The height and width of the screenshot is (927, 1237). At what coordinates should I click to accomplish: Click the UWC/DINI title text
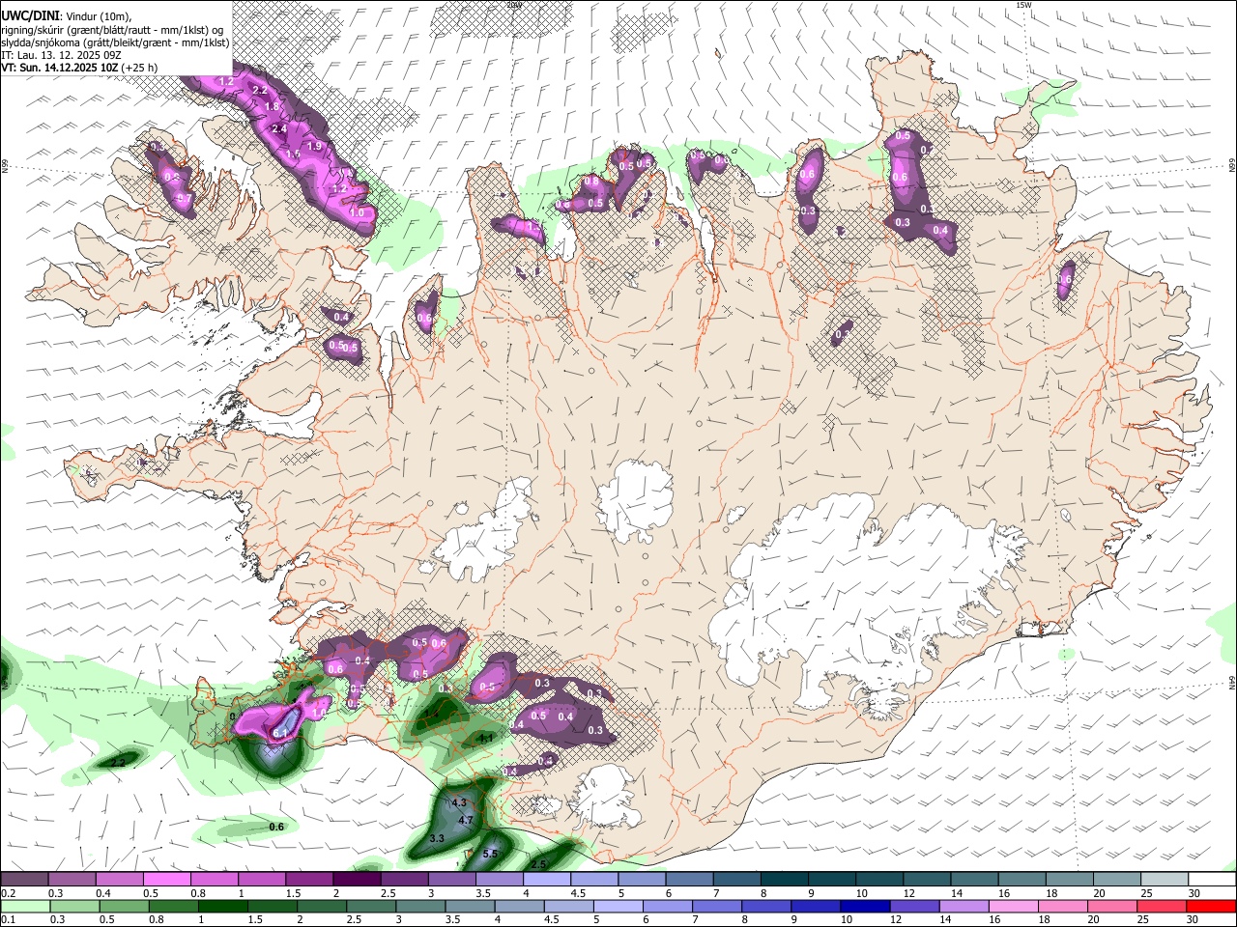tap(29, 15)
